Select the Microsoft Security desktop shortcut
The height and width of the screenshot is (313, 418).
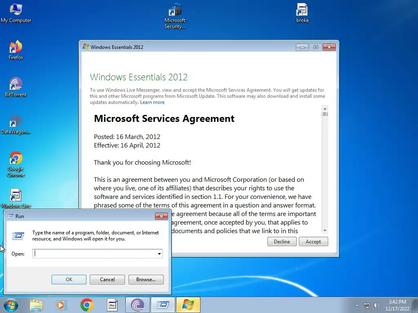pyautogui.click(x=175, y=16)
